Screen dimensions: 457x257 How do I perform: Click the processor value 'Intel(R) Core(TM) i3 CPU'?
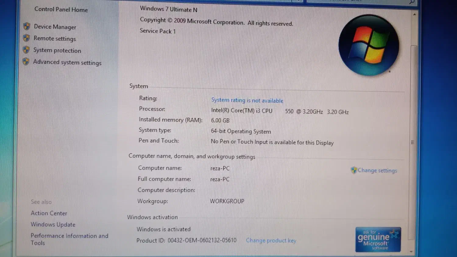pyautogui.click(x=242, y=111)
